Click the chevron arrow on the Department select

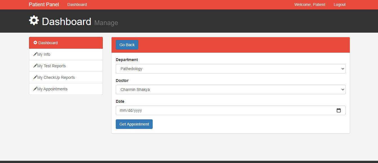[x=343, y=69]
